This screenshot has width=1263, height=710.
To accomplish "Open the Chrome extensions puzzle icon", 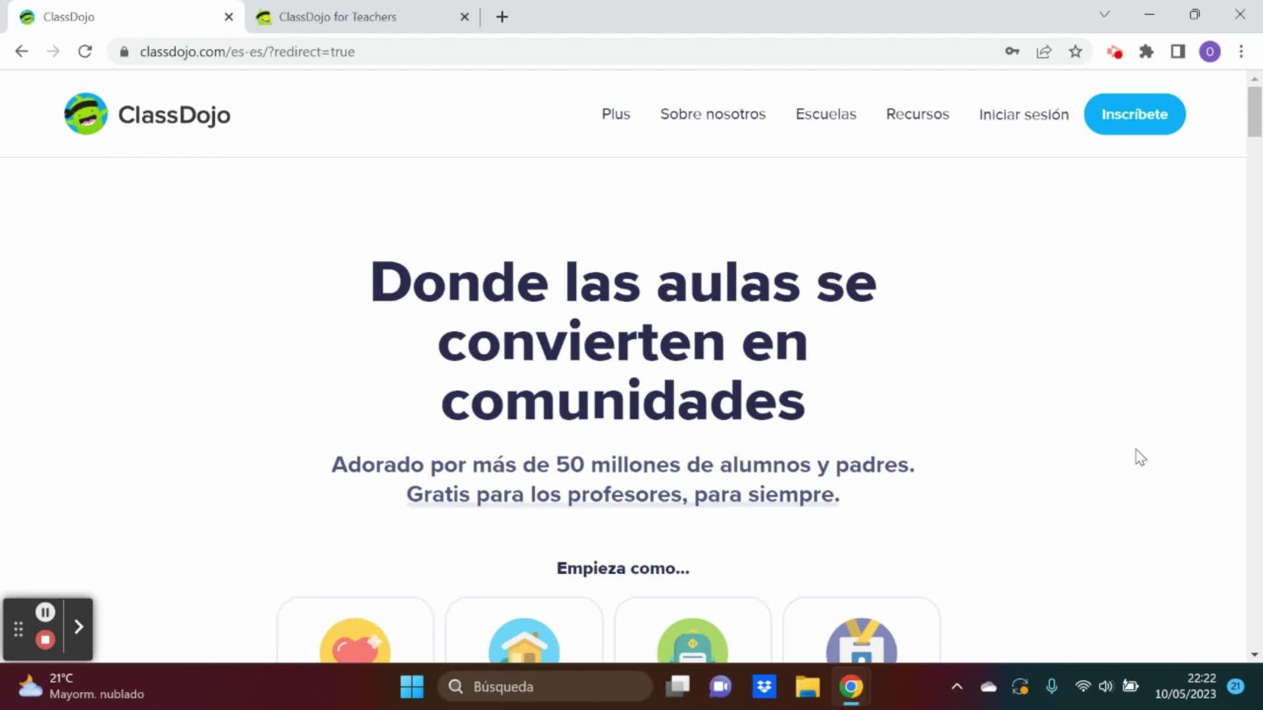I will (x=1147, y=51).
